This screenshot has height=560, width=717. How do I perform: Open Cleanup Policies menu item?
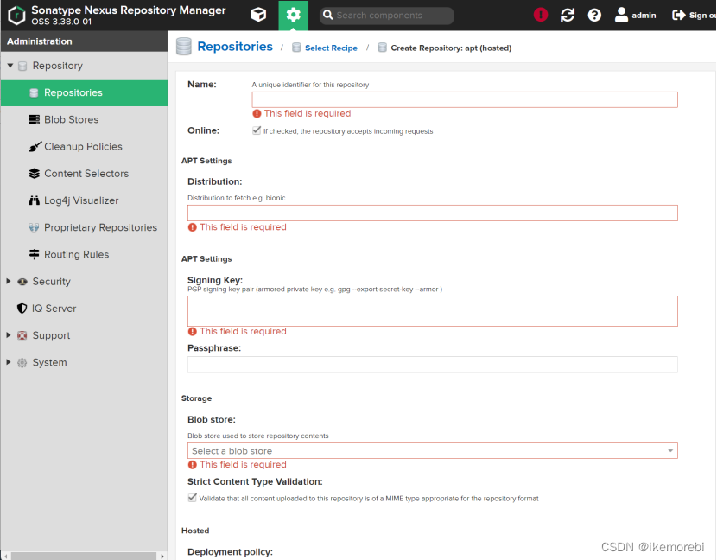84,146
